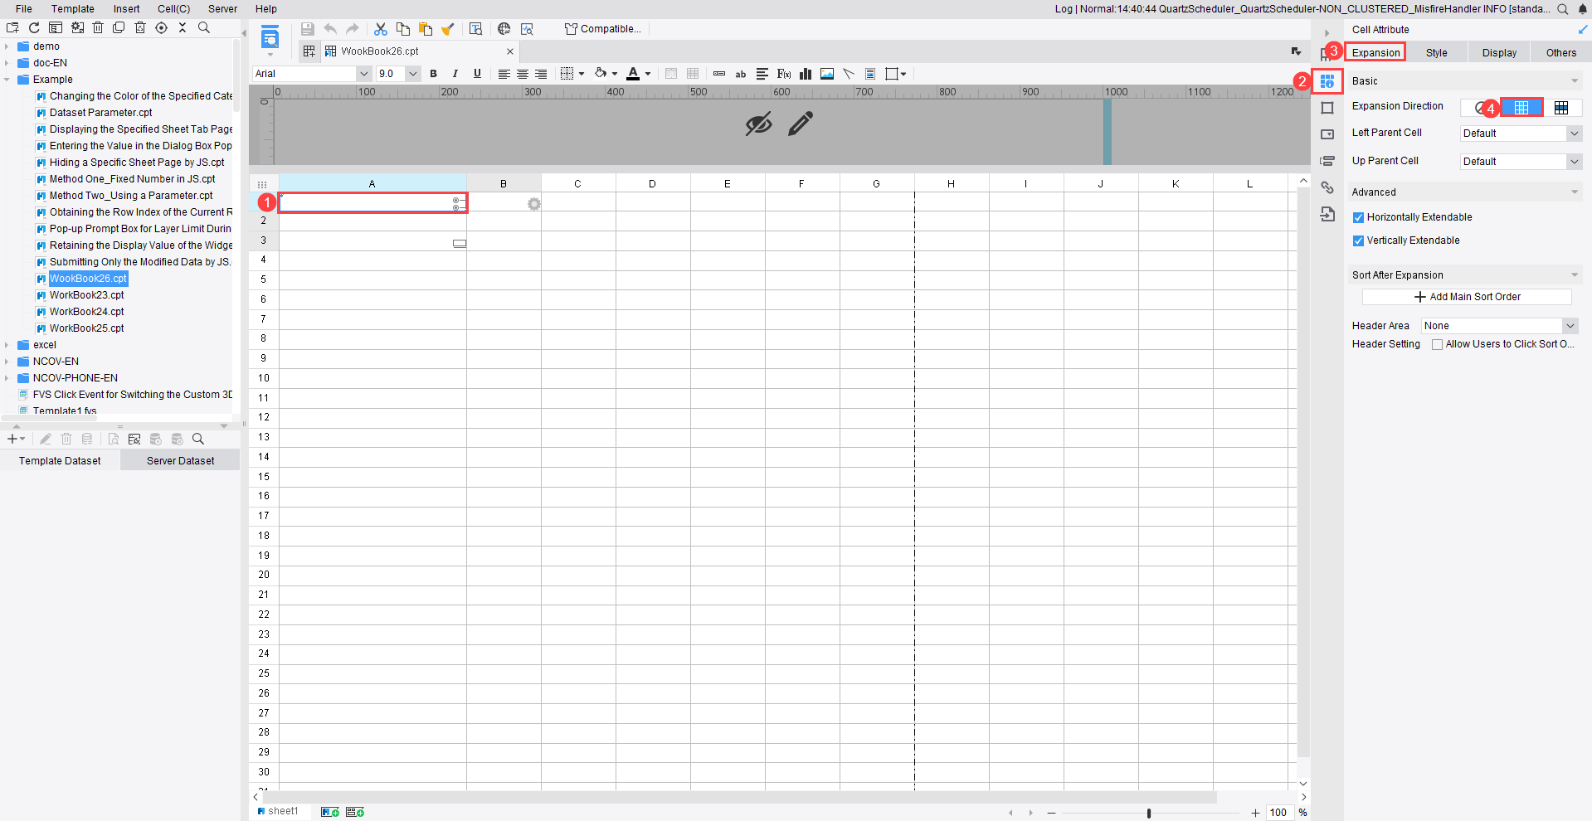Collapse the Advanced section
1592x821 pixels.
1574,192
